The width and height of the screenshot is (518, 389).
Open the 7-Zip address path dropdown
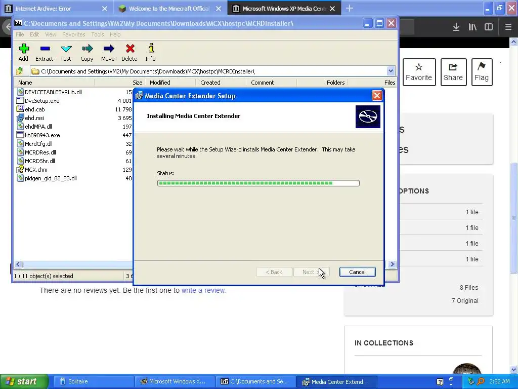[x=391, y=71]
